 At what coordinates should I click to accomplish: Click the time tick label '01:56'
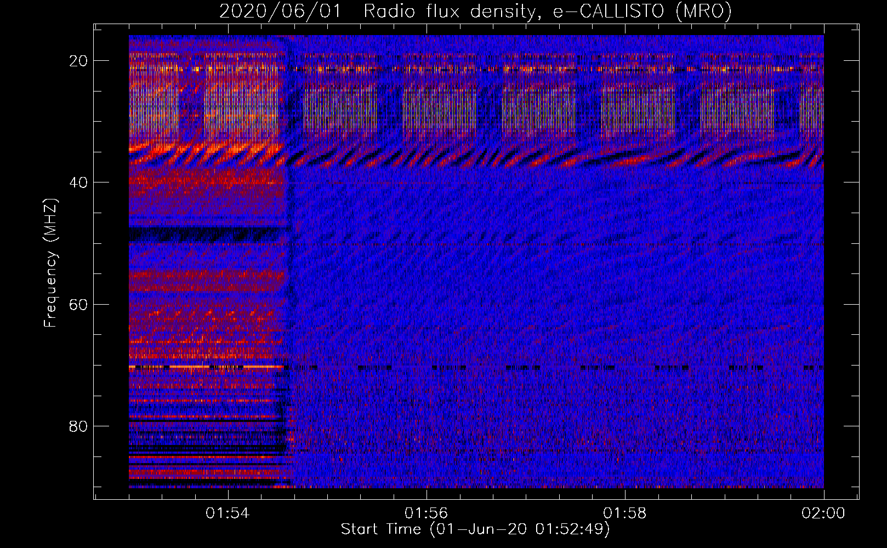tap(426, 513)
